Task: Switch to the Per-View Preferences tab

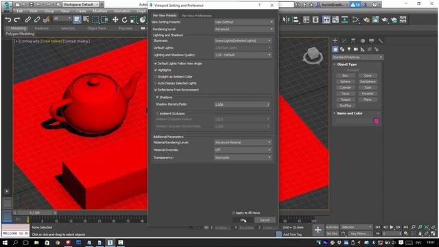Action: click(197, 16)
